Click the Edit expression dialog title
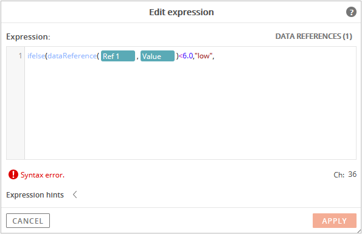Viewport: 362px width, 234px height. 181,12
